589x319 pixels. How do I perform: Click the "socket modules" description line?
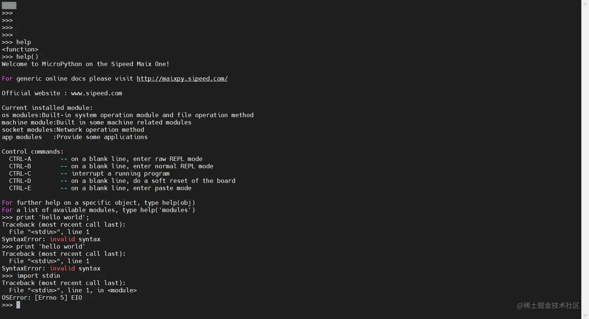tap(73, 130)
